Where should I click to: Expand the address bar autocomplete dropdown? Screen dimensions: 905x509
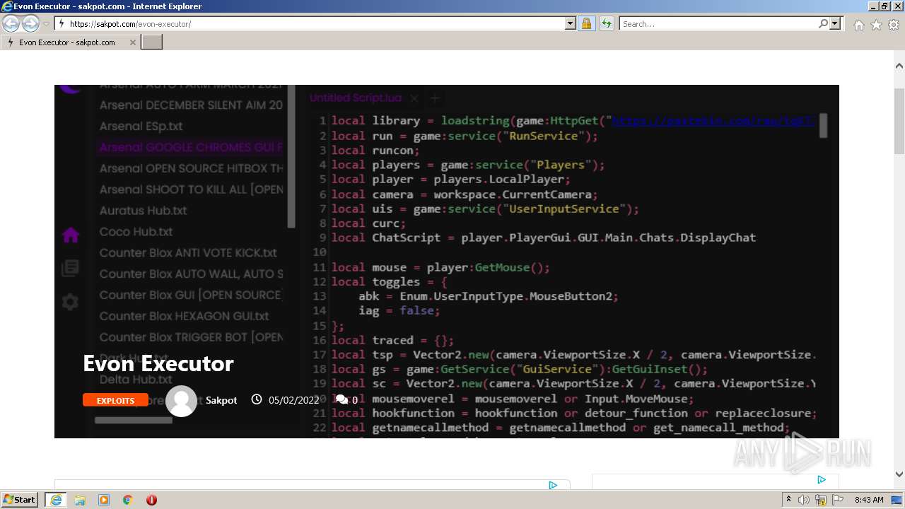tap(571, 24)
